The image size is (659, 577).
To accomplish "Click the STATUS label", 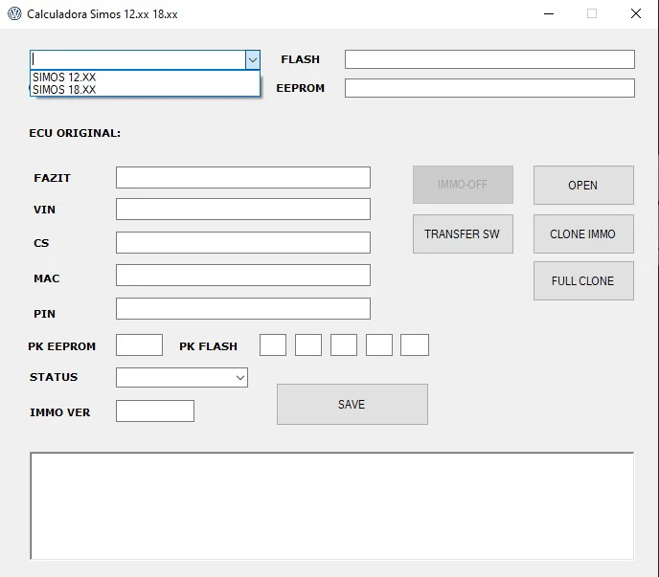I will pyautogui.click(x=54, y=377).
